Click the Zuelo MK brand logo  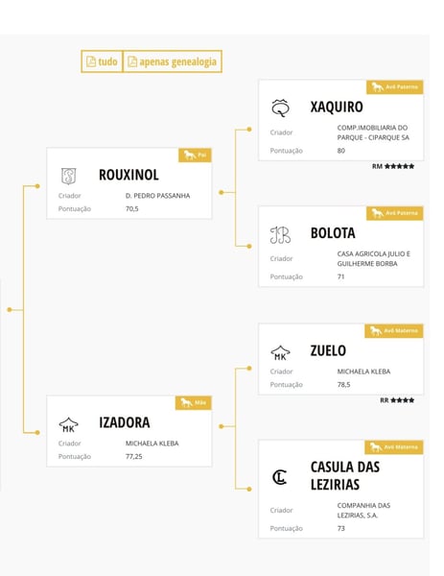click(x=280, y=352)
